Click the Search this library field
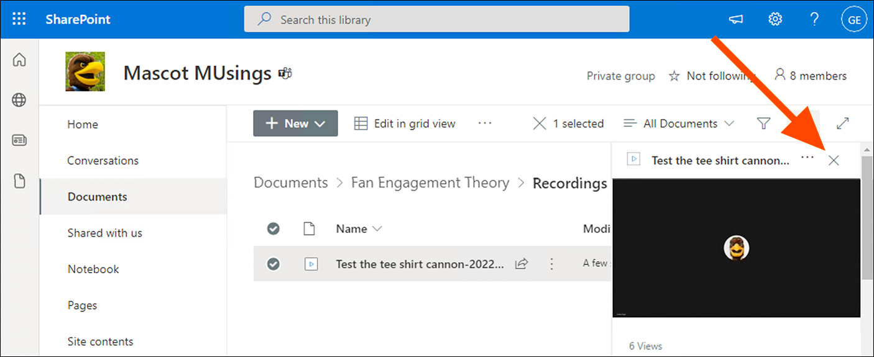This screenshot has width=874, height=357. pos(436,20)
